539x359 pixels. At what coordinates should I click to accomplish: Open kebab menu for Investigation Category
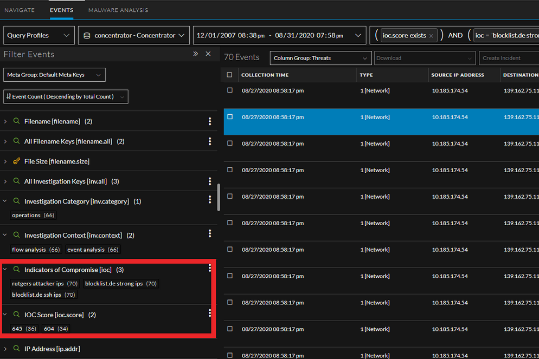tap(210, 200)
